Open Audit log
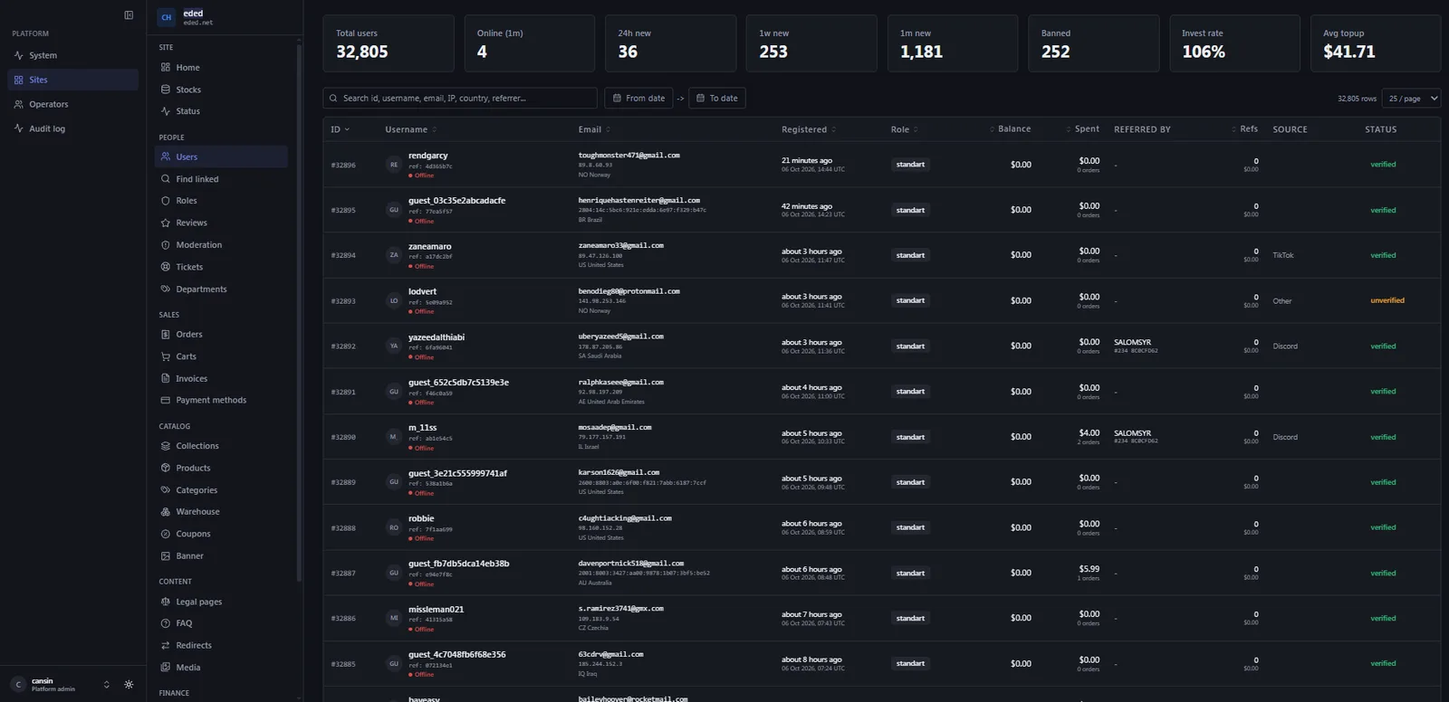 (72, 128)
